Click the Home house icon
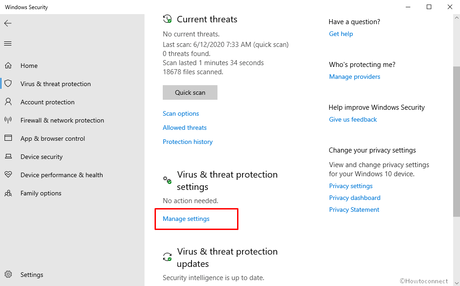This screenshot has height=286, width=460. click(x=8, y=65)
